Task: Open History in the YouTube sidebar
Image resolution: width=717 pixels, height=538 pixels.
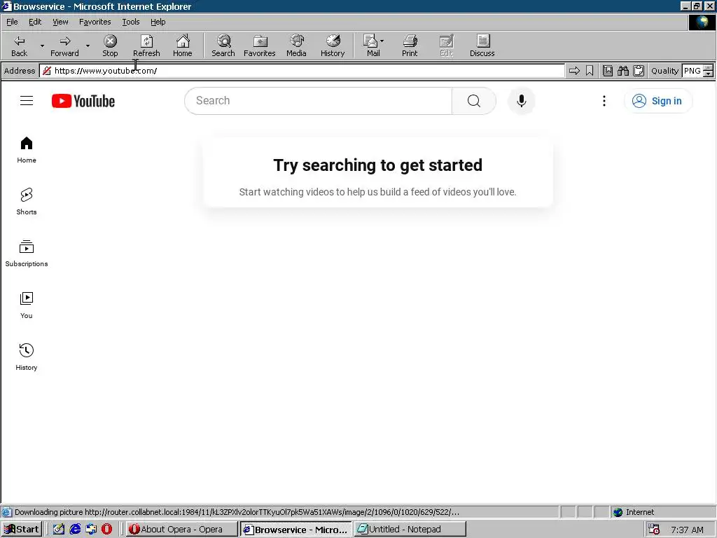Action: [x=27, y=357]
